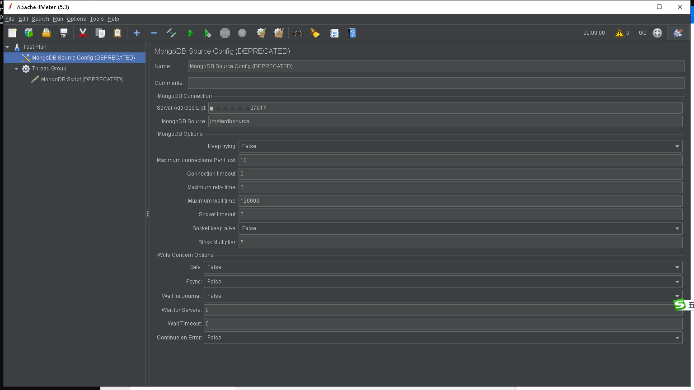Click the Name input field
This screenshot has width=694, height=390.
(436, 66)
